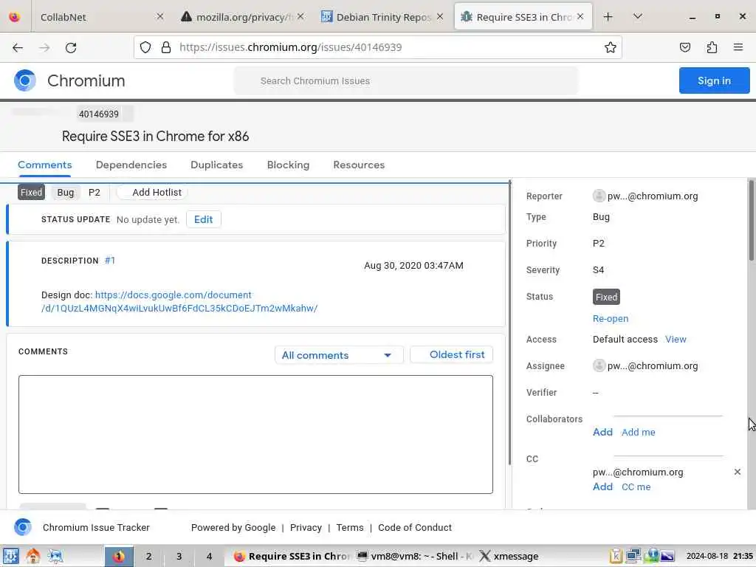Click the info tray icon
756x567 pixels.
point(651,556)
